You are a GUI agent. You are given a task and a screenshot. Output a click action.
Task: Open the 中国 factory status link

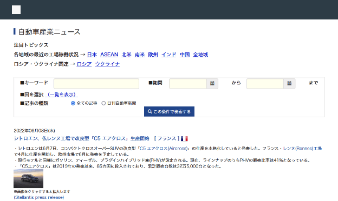tap(185, 55)
